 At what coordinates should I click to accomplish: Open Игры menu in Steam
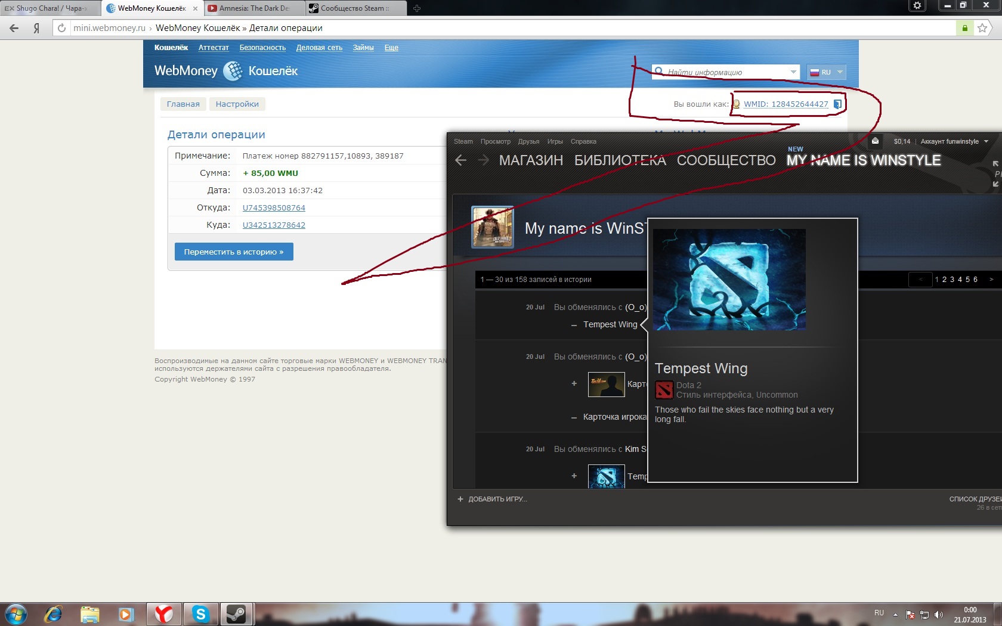tap(555, 141)
